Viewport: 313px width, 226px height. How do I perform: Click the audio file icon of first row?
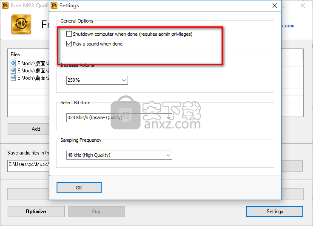click(13, 63)
